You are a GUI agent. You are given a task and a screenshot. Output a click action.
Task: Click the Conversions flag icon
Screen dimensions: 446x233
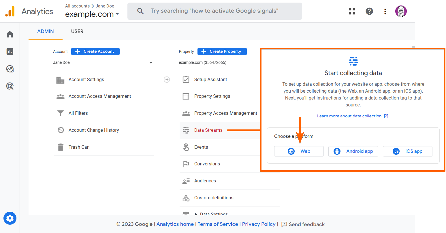point(186,164)
